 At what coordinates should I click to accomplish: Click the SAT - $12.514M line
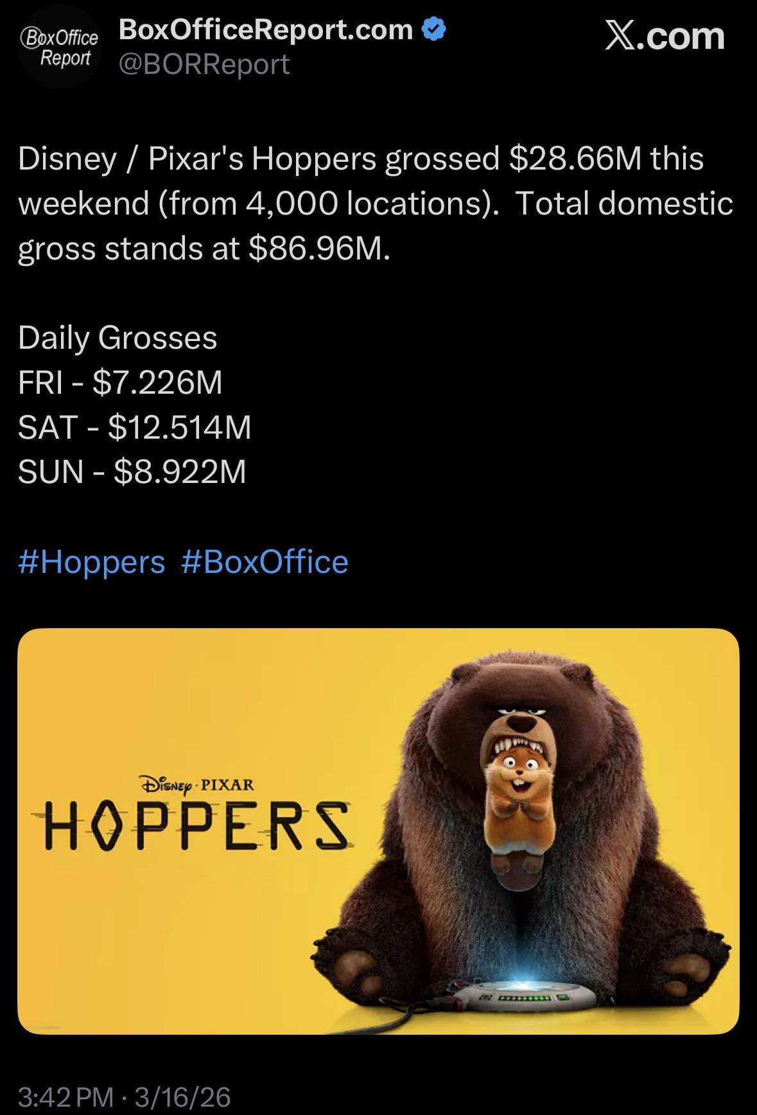pos(134,427)
